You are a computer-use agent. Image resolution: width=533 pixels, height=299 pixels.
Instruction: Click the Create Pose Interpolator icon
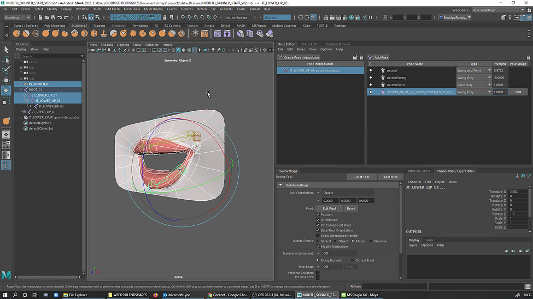[x=280, y=57]
